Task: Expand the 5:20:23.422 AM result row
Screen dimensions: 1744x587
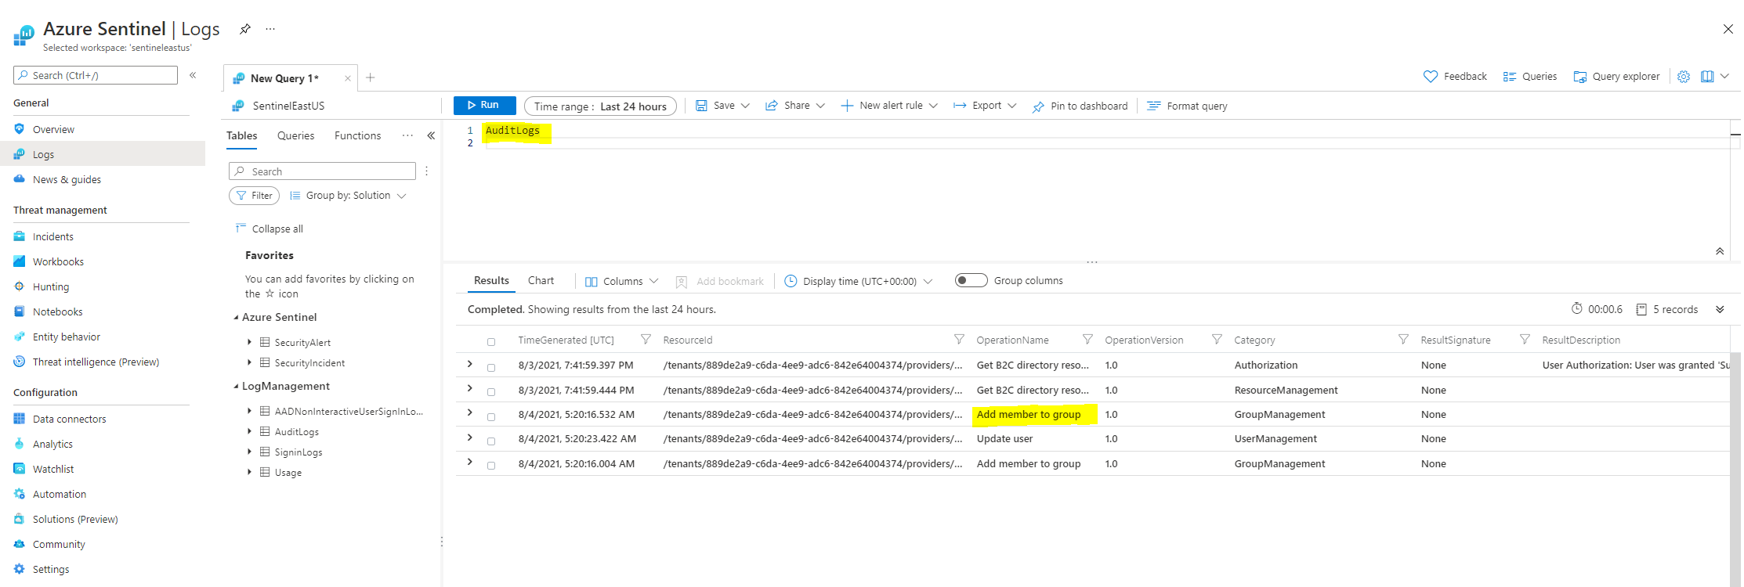Action: coord(470,438)
